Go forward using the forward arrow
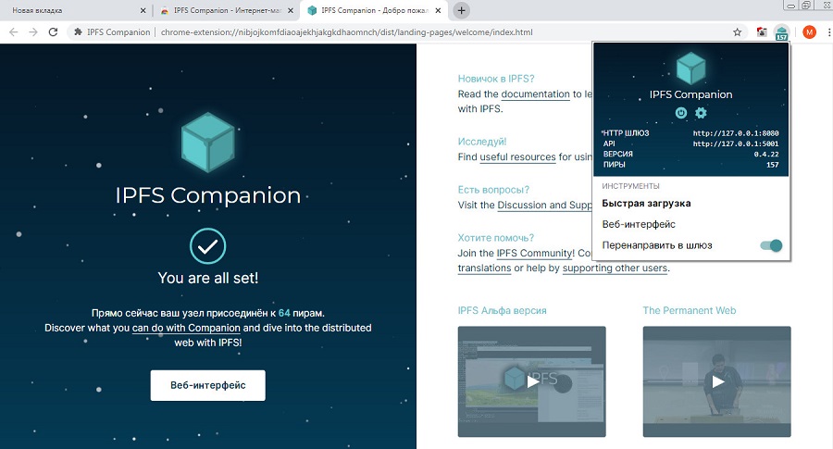 click(33, 31)
